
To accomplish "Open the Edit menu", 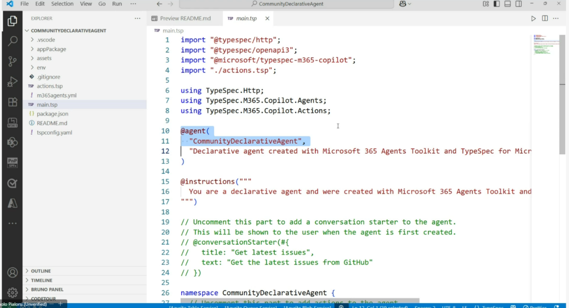I will click(40, 4).
